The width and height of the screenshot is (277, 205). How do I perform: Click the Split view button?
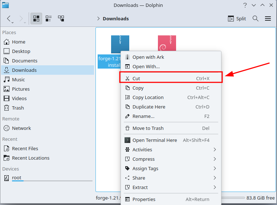(237, 19)
